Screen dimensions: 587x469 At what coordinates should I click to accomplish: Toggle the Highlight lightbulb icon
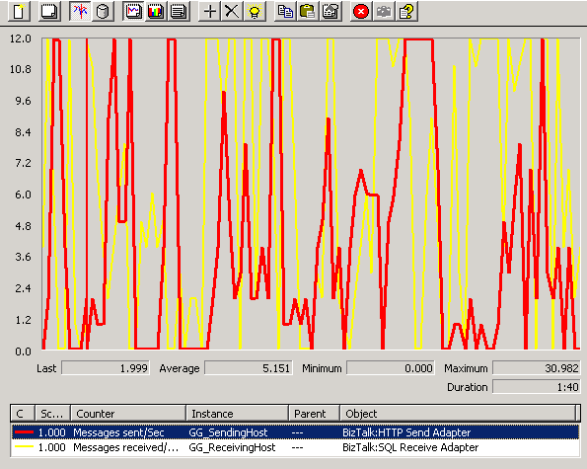pos(255,12)
